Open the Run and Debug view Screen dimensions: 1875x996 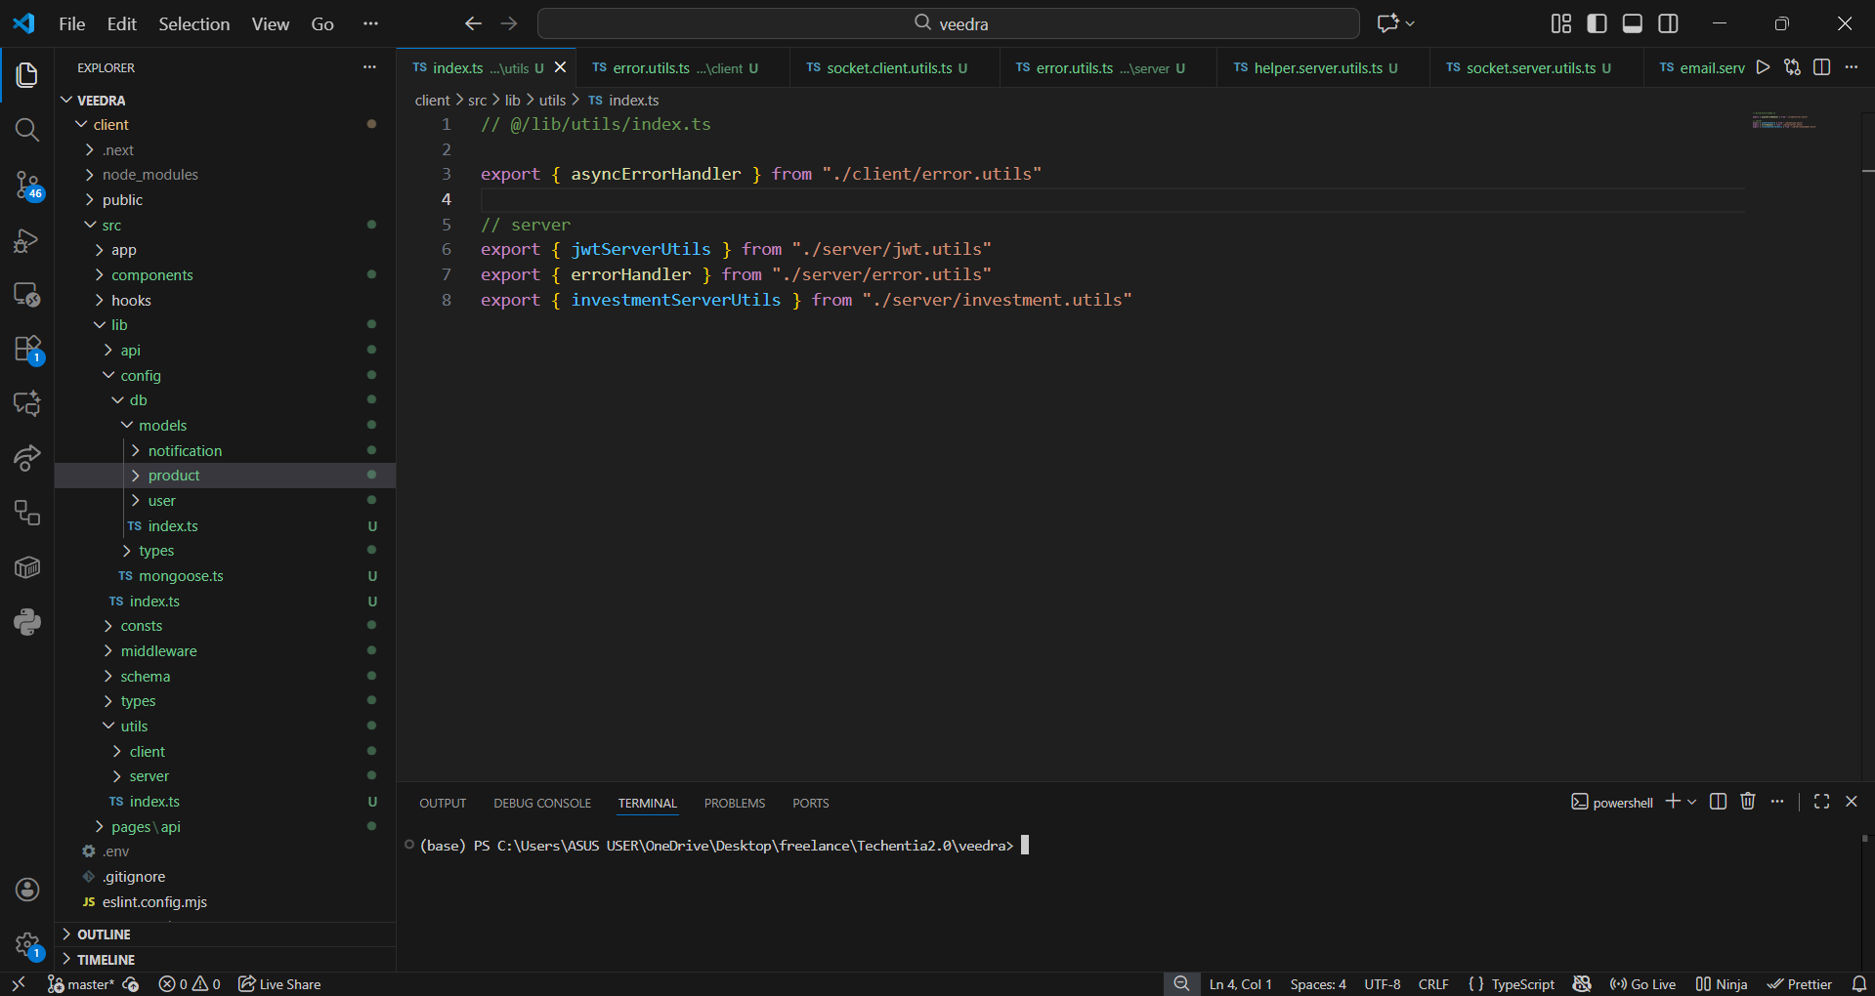point(26,240)
